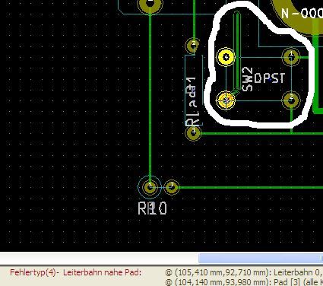Viewport: 323px width, 286px height.
Task: Click the Fehlertyp(4) Leiterbahn nahe Pad error
Action: (x=75, y=272)
